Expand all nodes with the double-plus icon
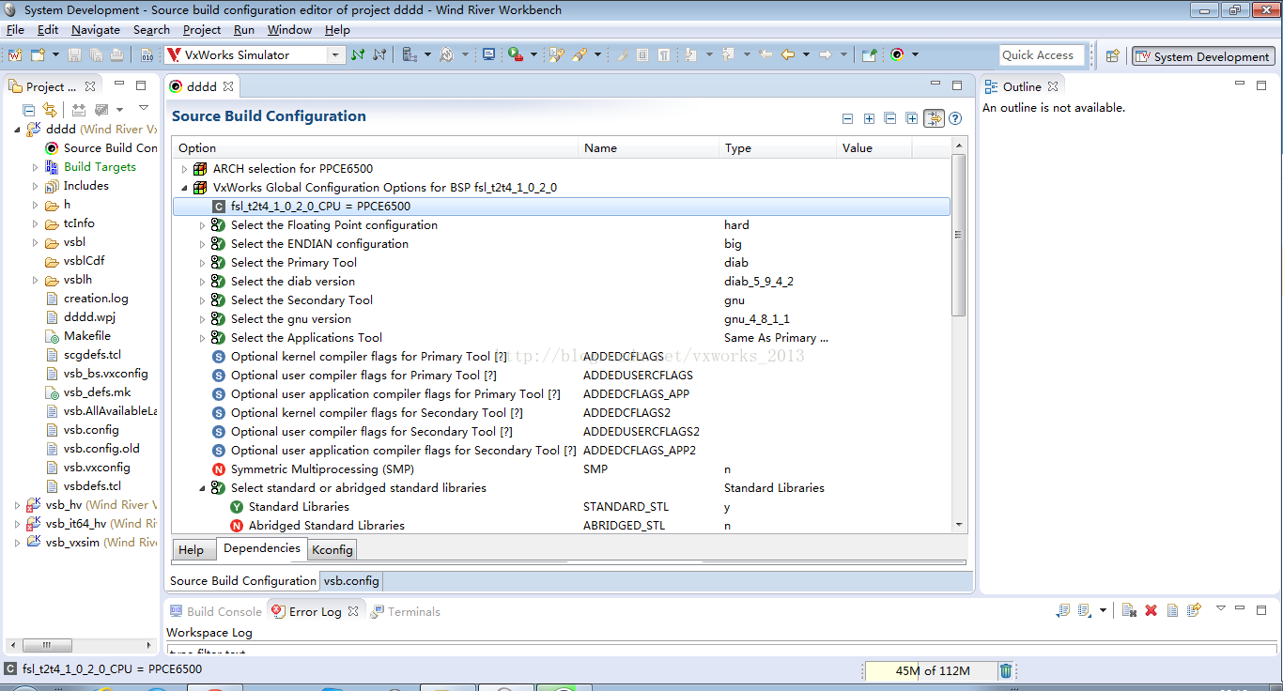1283x691 pixels. 912,118
